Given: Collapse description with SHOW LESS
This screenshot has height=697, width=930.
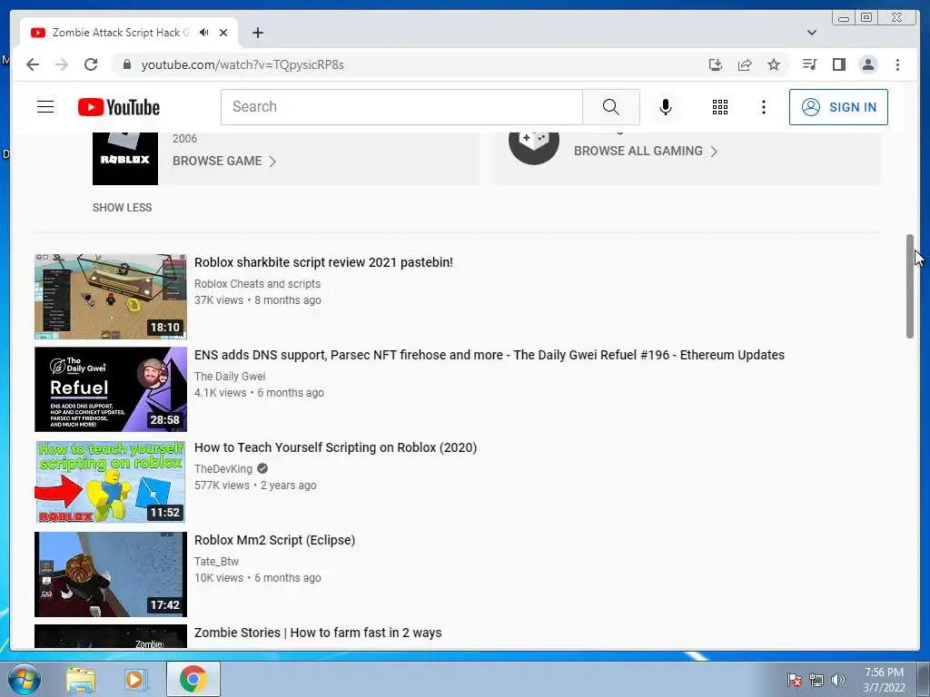Looking at the screenshot, I should [123, 208].
